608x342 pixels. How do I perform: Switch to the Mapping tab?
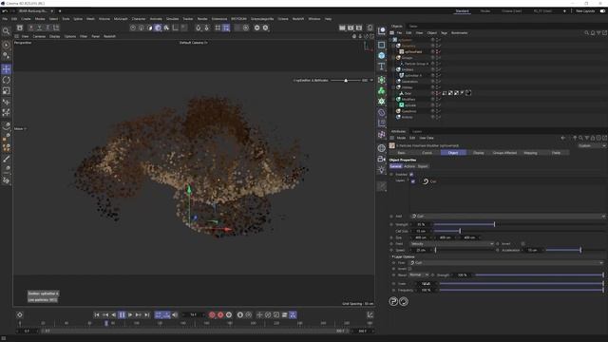[x=530, y=153]
